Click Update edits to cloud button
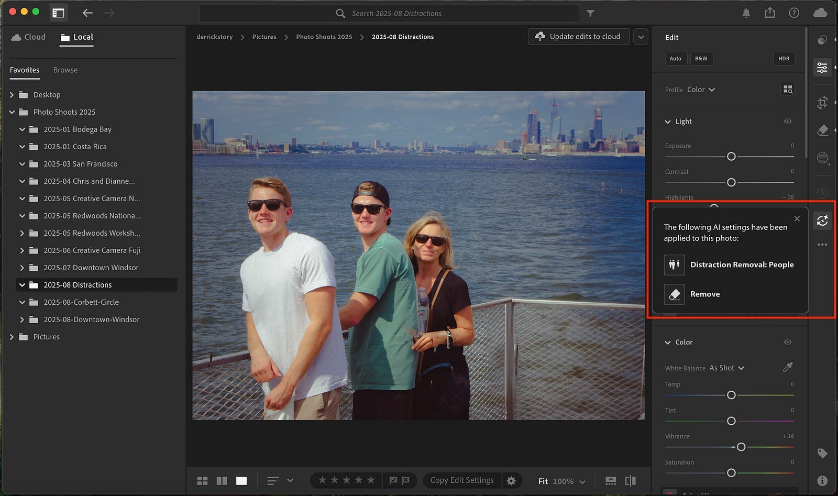838x496 pixels. click(578, 37)
